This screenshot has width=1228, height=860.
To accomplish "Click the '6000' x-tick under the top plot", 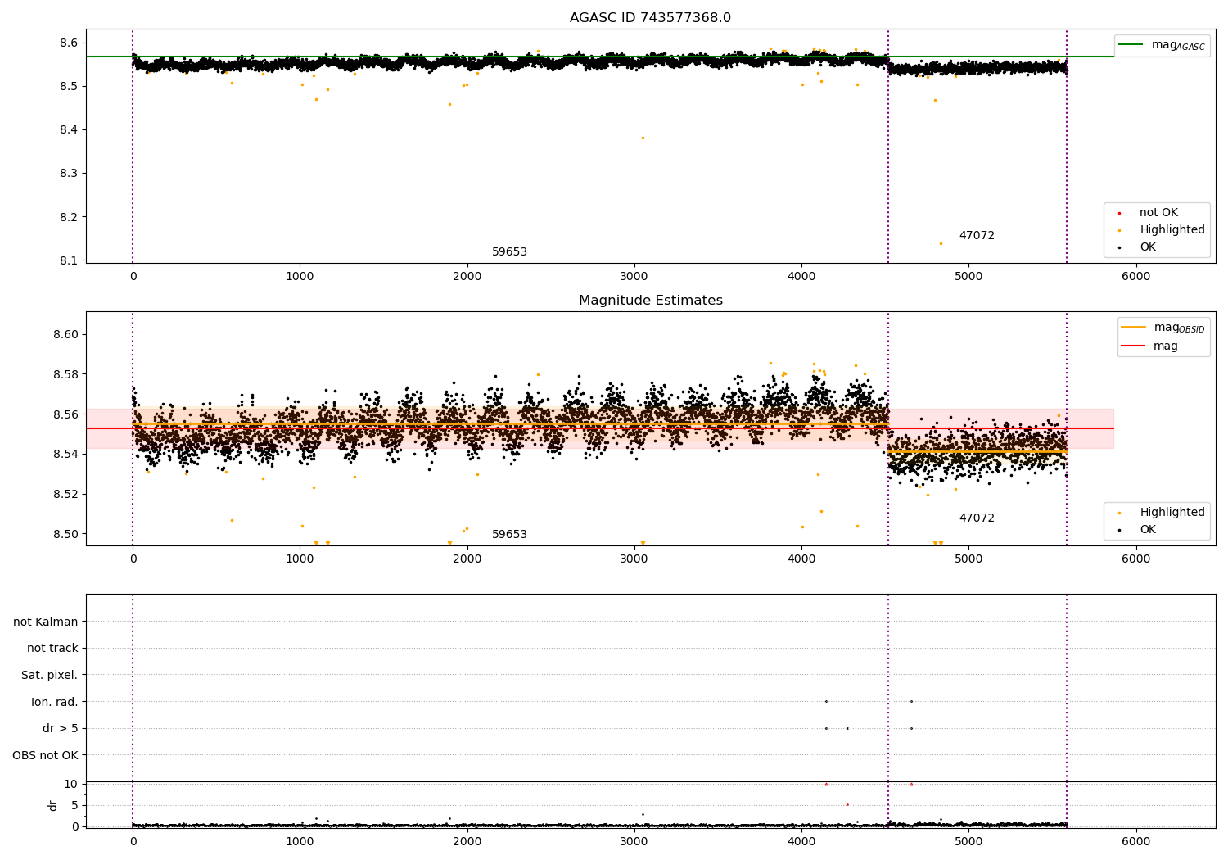I will click(x=1135, y=277).
